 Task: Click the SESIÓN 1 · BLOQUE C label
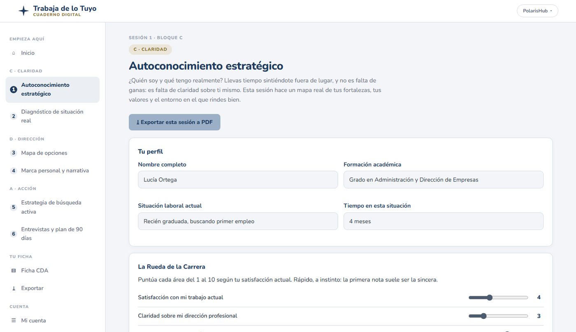[x=156, y=38]
